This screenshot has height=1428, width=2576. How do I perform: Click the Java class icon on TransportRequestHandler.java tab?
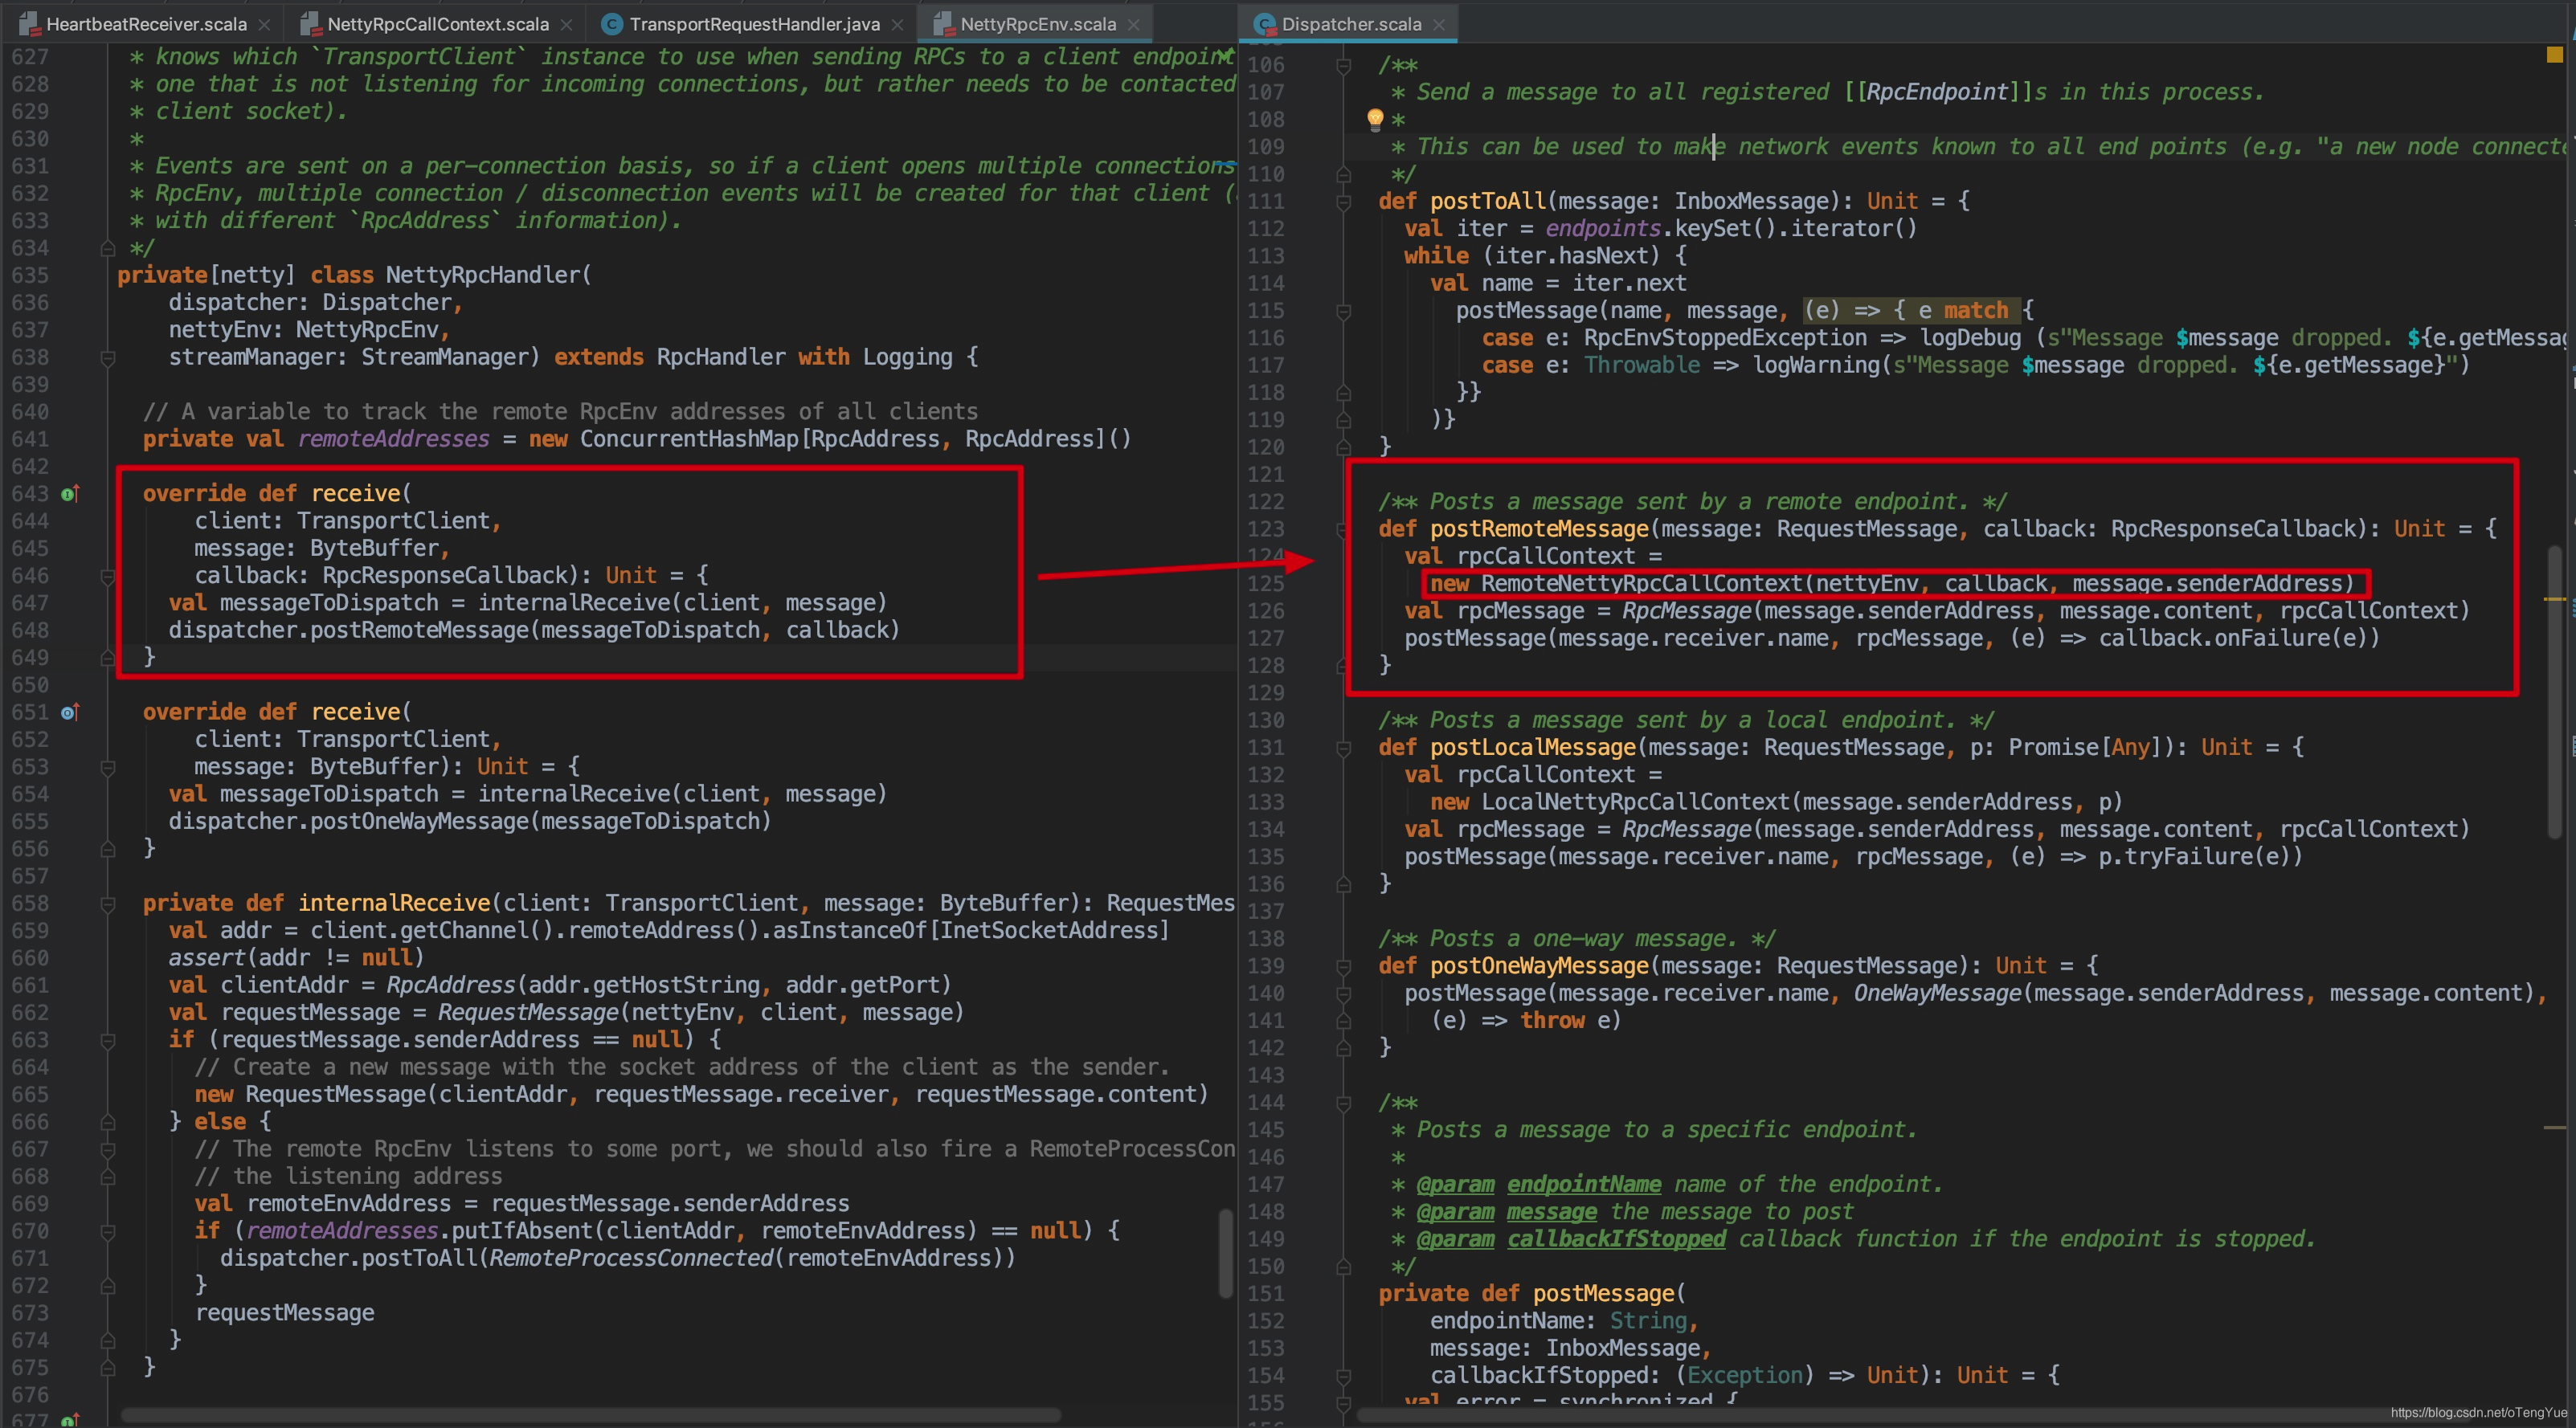point(612,24)
